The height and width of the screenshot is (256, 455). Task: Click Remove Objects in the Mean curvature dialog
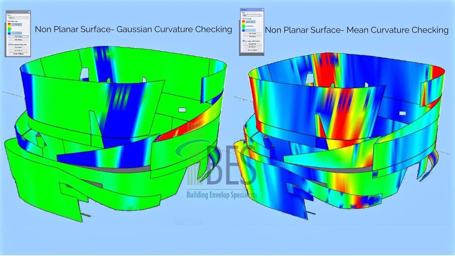click(x=252, y=50)
